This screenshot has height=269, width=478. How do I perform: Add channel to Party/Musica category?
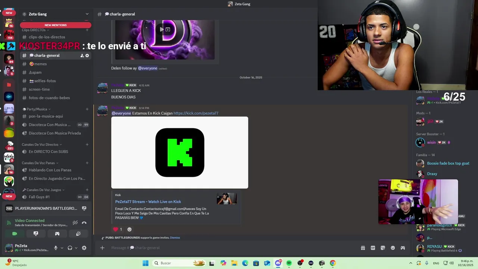pyautogui.click(x=87, y=109)
